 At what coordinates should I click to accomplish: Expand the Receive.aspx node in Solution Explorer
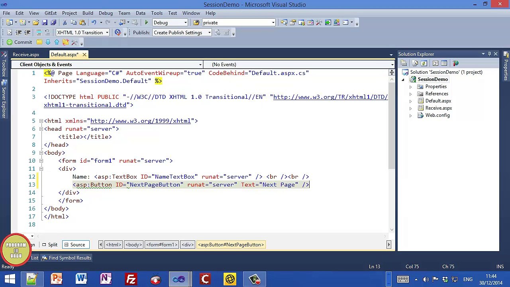(410, 108)
